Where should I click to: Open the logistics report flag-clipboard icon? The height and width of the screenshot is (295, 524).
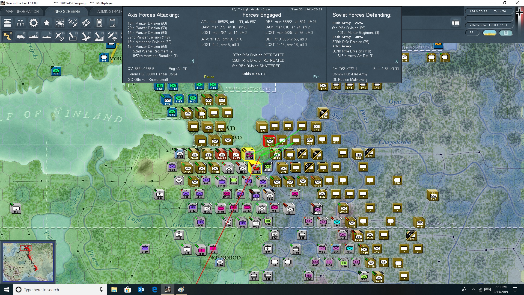pyautogui.click(x=99, y=23)
